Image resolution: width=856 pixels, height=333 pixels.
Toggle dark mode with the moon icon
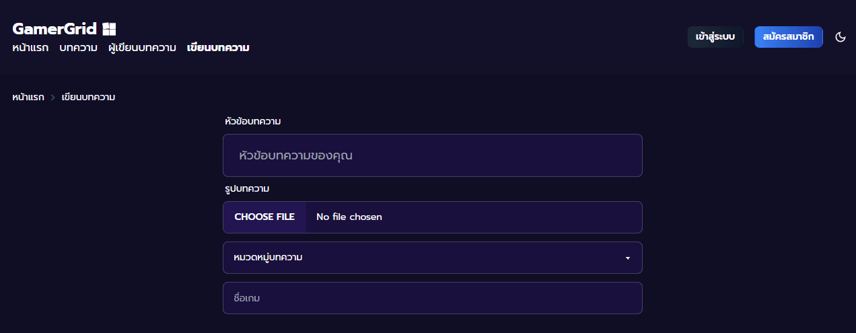pos(841,37)
